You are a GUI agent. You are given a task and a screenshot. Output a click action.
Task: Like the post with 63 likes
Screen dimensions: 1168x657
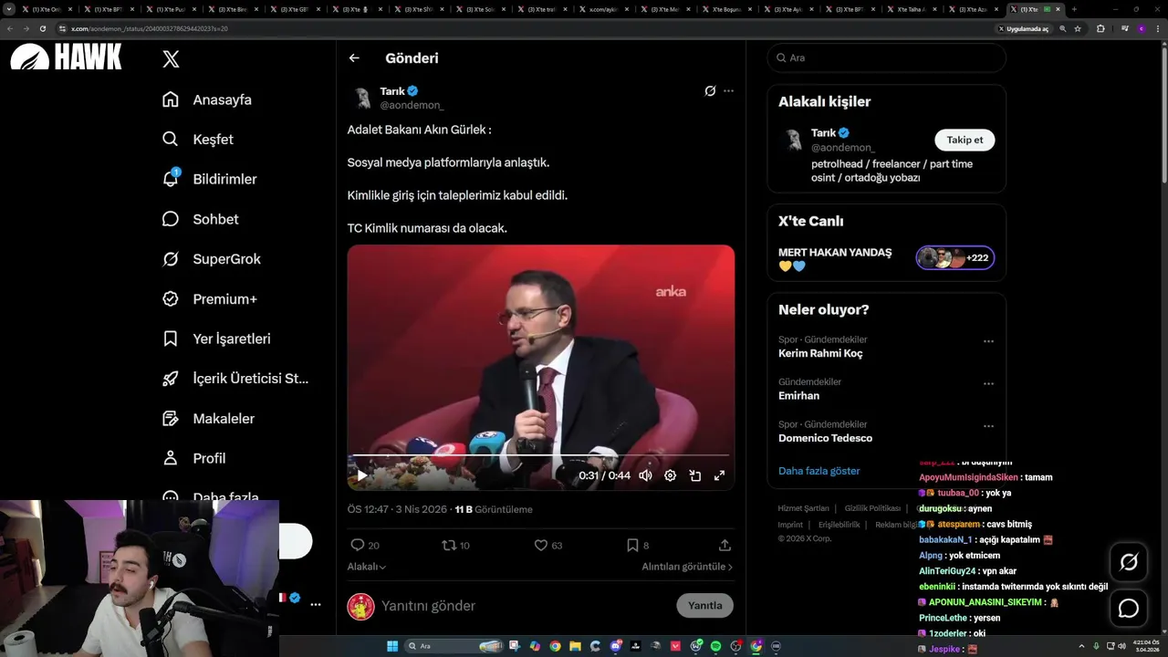click(548, 545)
